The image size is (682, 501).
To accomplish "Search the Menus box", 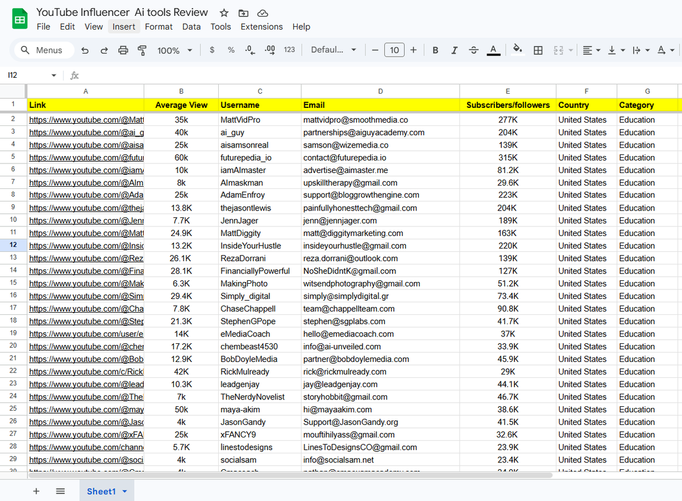I will coord(44,50).
